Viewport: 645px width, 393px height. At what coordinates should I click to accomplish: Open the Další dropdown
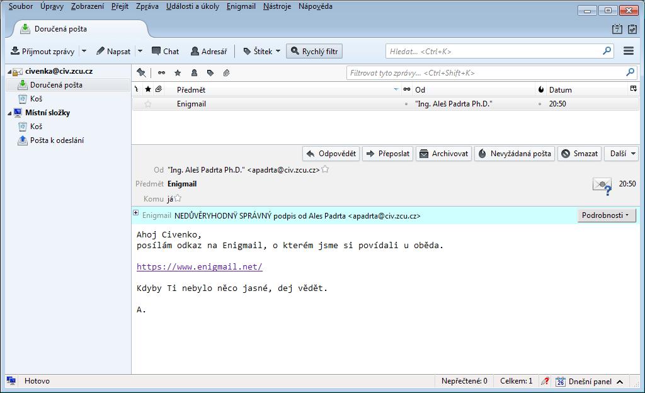[622, 153]
